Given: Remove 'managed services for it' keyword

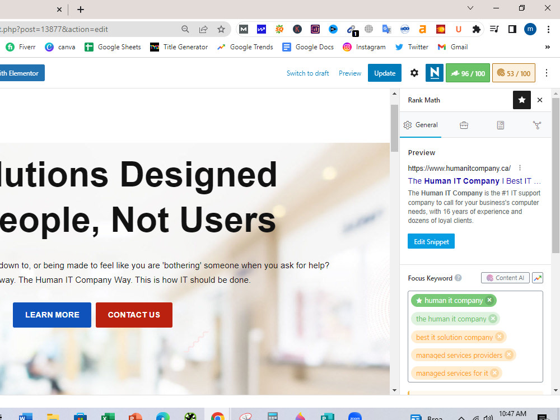Looking at the screenshot, I should point(494,373).
